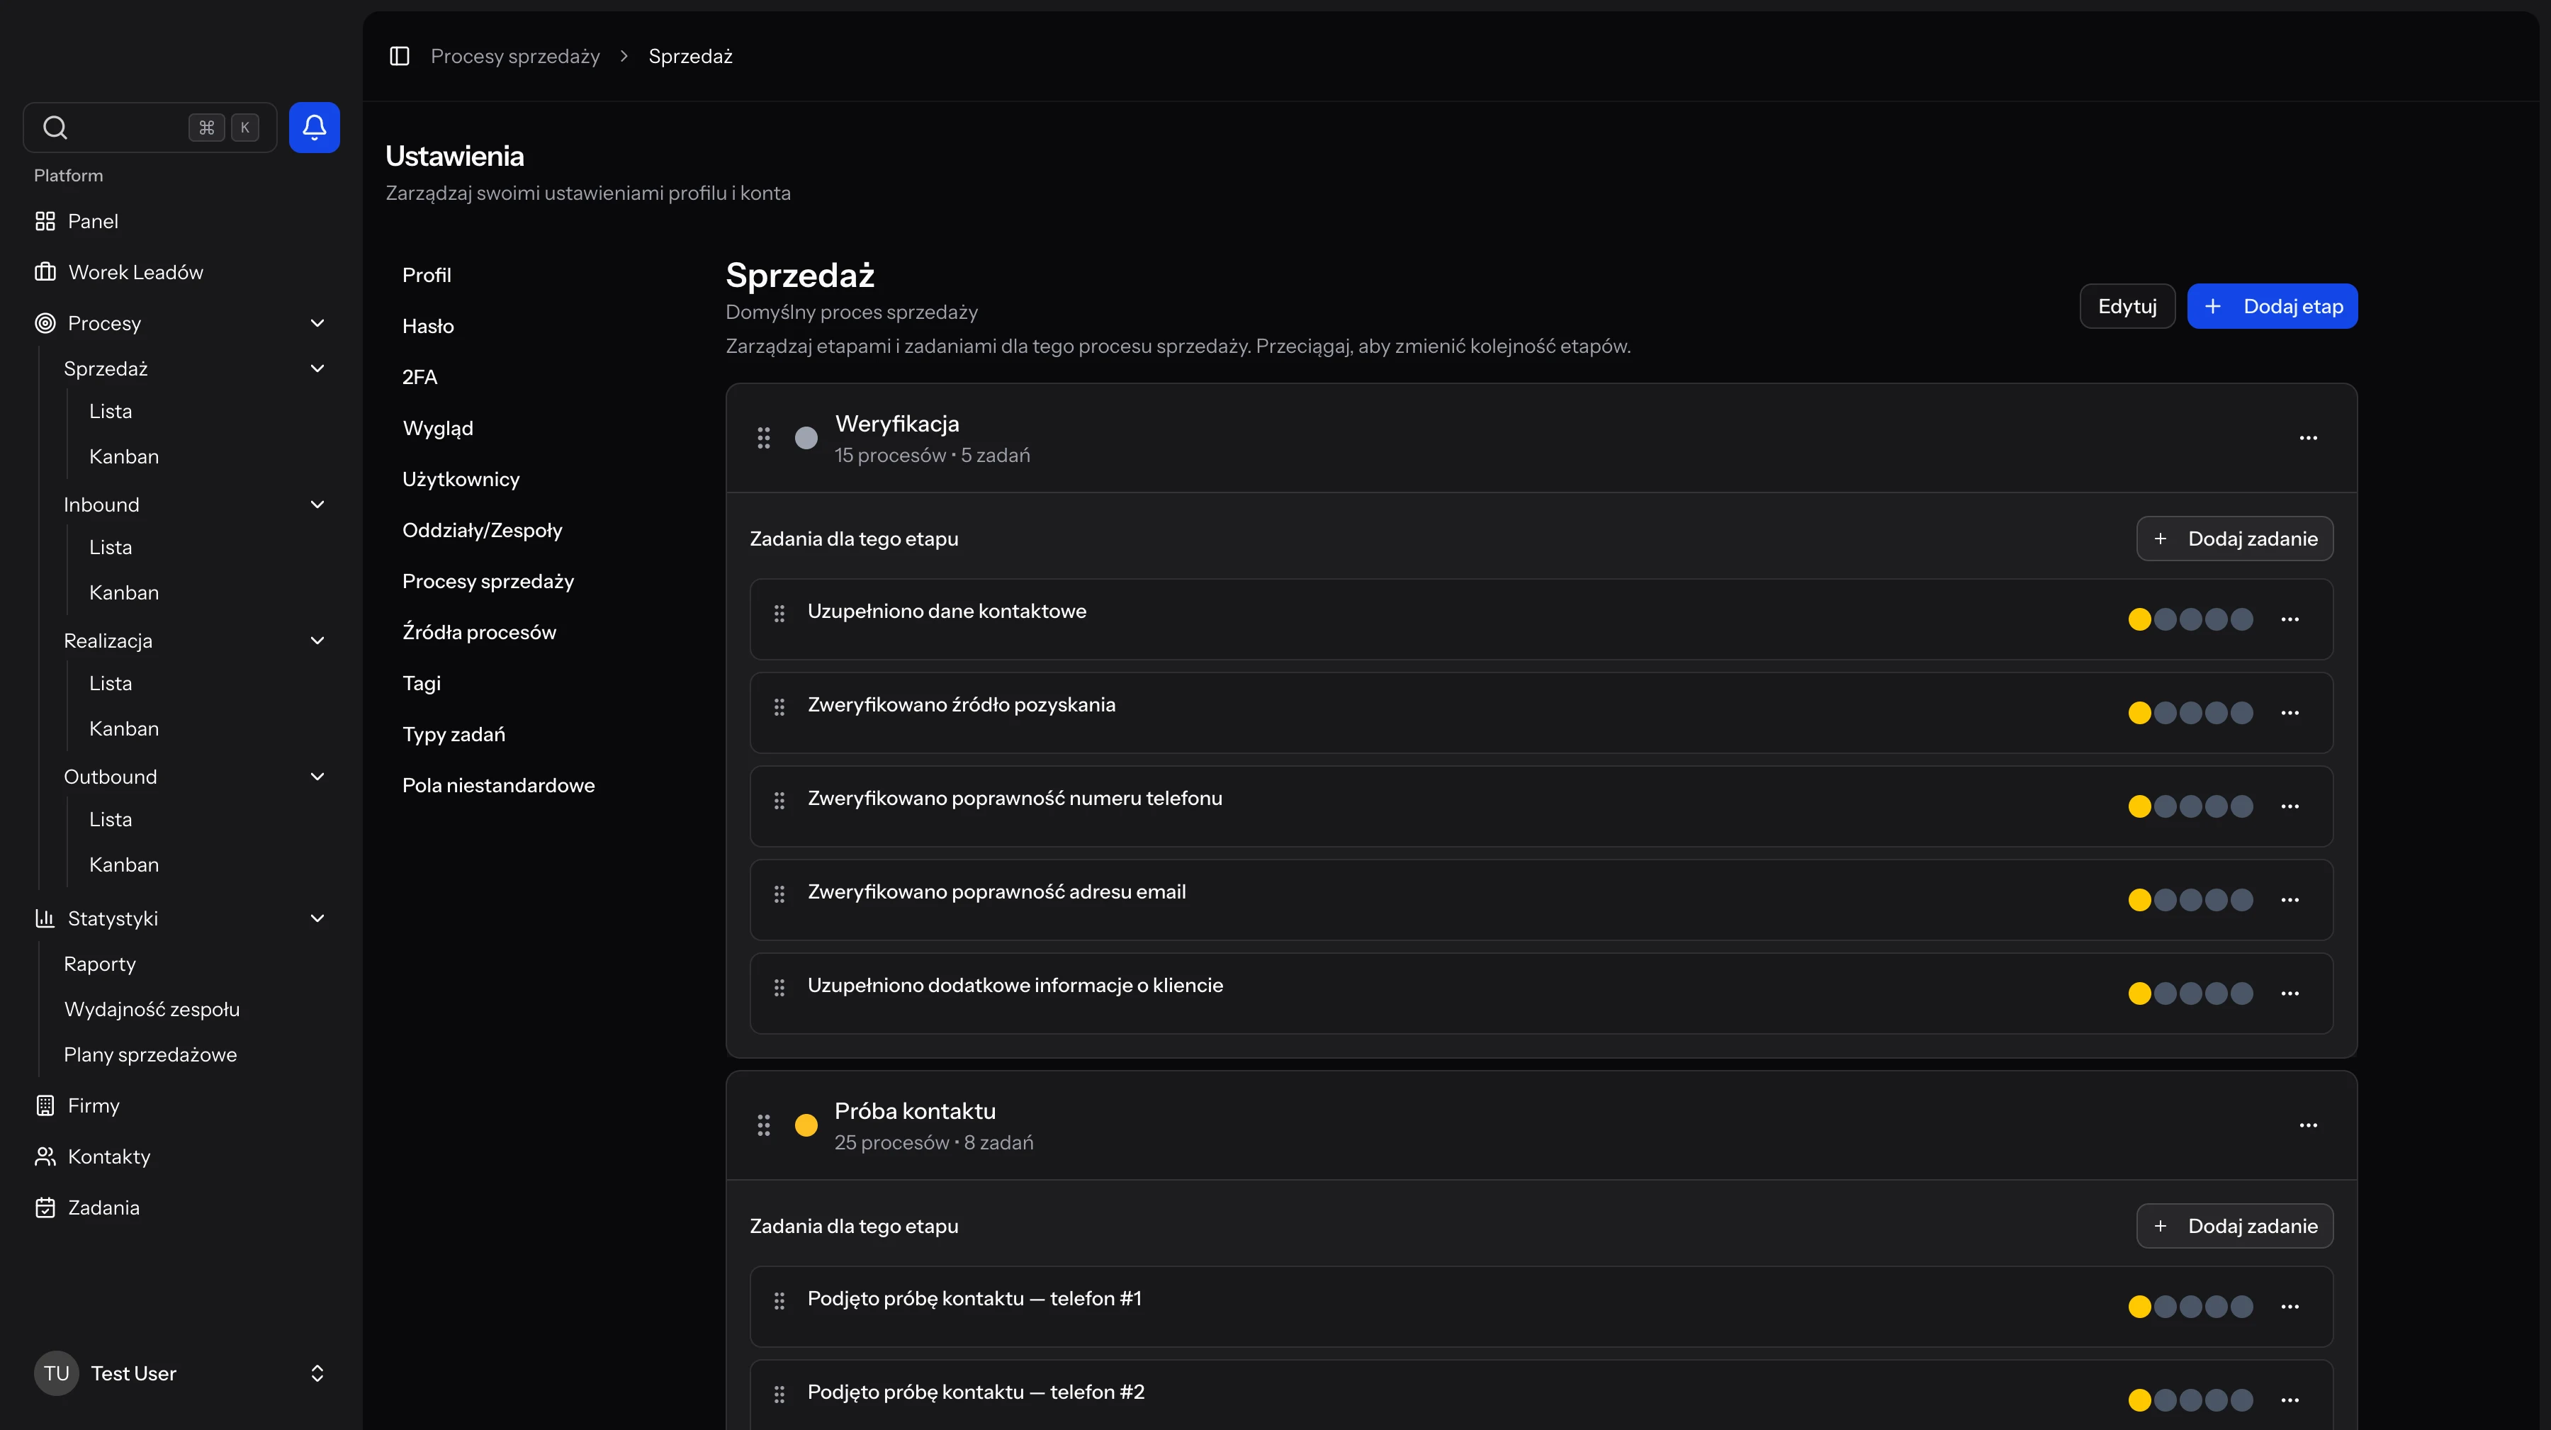Open three-dots menu for Zweryfikowano źródło pozyskania
This screenshot has height=1430, width=2551.
click(2290, 713)
